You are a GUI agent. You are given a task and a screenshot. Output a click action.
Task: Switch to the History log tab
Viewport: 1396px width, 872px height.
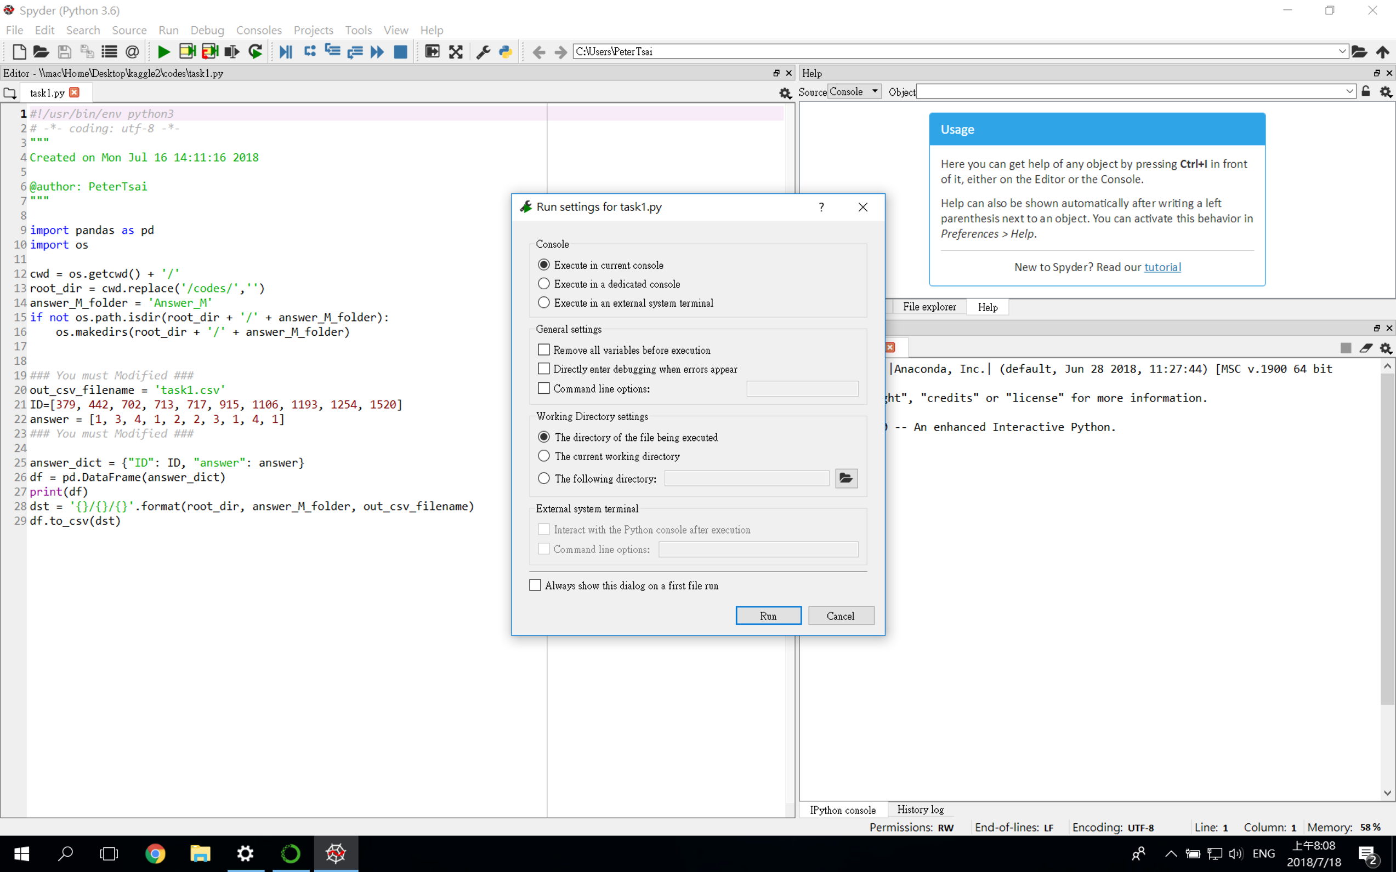920,810
